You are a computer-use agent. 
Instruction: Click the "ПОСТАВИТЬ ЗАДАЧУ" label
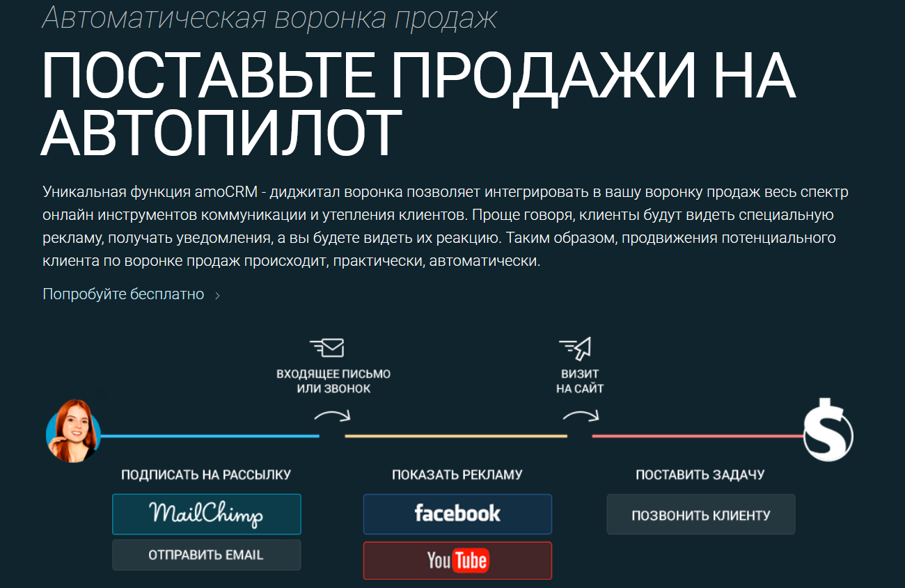pos(700,475)
